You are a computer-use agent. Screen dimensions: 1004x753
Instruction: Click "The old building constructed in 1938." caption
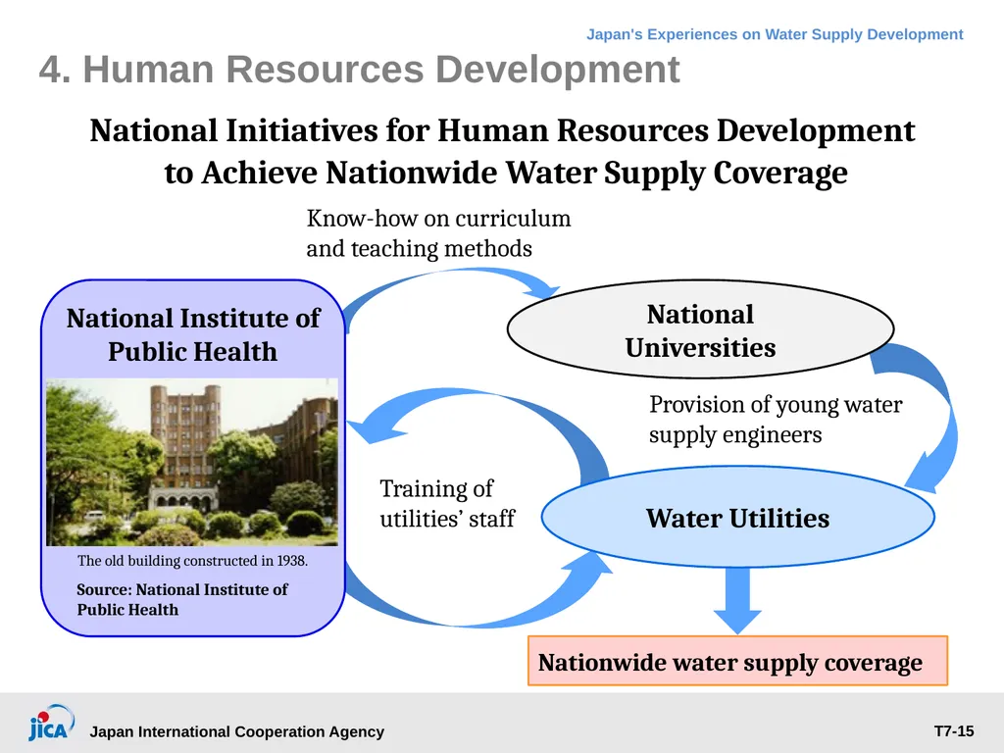[192, 561]
